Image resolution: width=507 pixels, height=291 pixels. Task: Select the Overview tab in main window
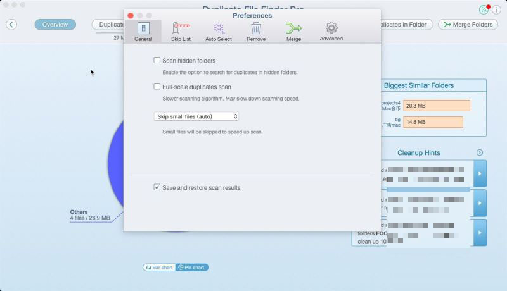click(55, 25)
